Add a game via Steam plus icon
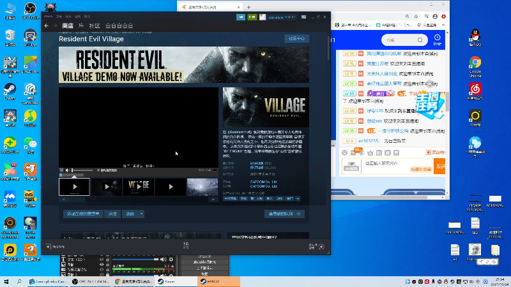 [49, 247]
